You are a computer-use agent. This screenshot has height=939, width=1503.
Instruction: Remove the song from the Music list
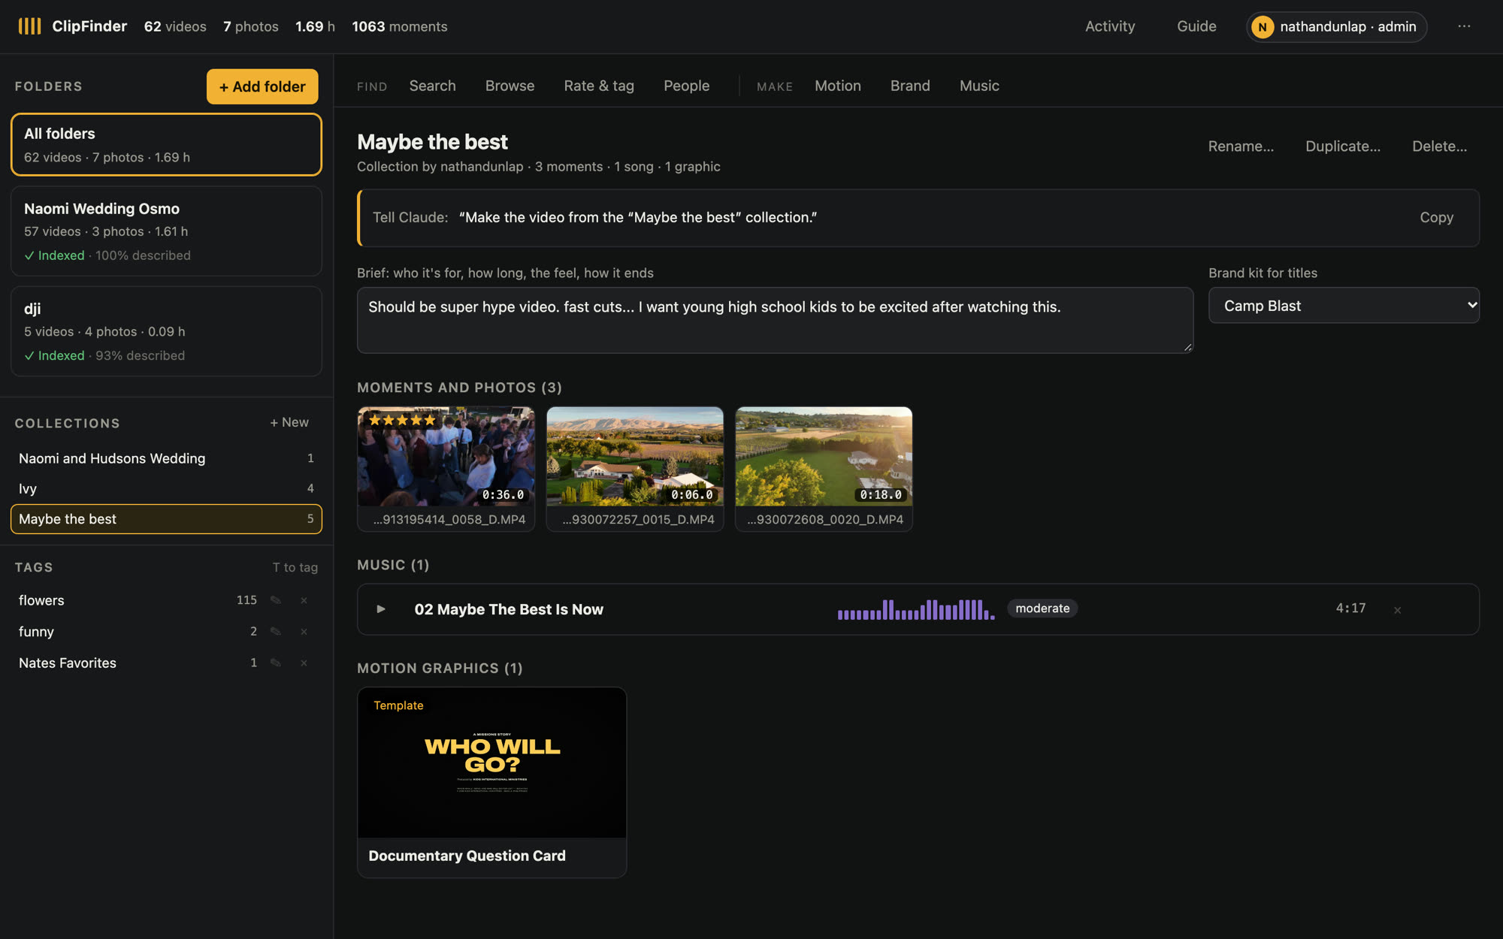1397,610
